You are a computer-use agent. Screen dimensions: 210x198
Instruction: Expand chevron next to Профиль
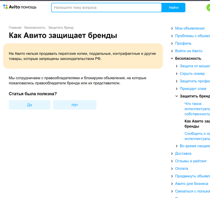tap(172, 43)
